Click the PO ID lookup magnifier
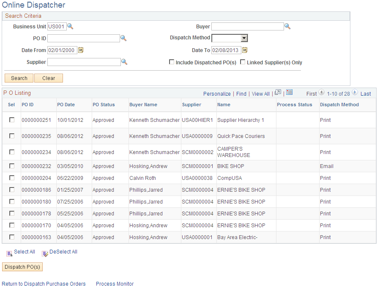Screen dimensions: 380x292 coord(124,38)
